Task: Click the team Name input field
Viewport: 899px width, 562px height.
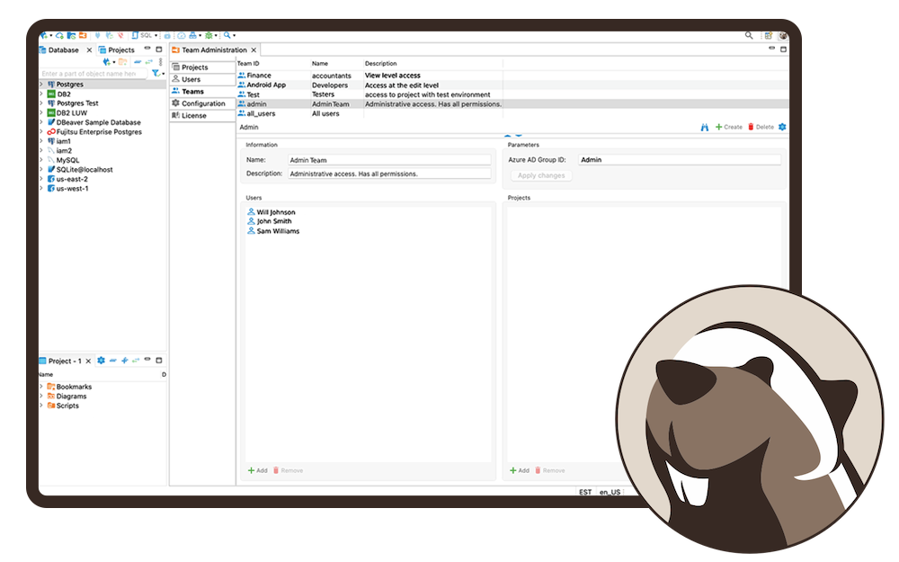Action: pos(389,160)
